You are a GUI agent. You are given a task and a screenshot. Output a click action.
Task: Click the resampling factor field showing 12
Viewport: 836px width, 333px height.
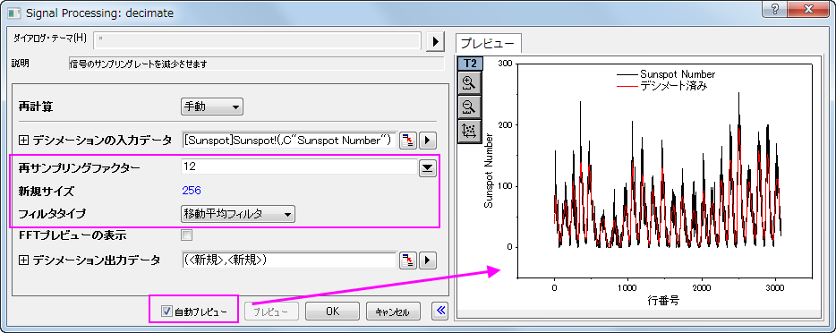coord(299,166)
